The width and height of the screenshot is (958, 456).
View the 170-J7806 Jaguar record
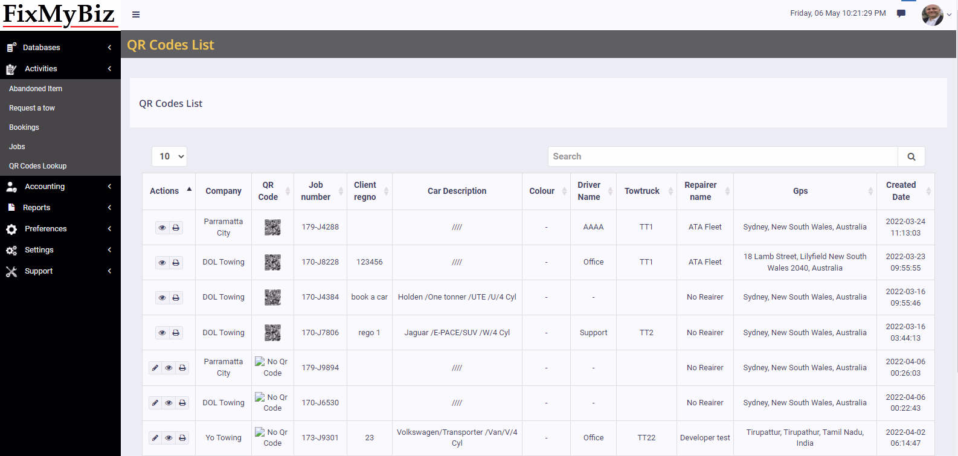pyautogui.click(x=162, y=333)
